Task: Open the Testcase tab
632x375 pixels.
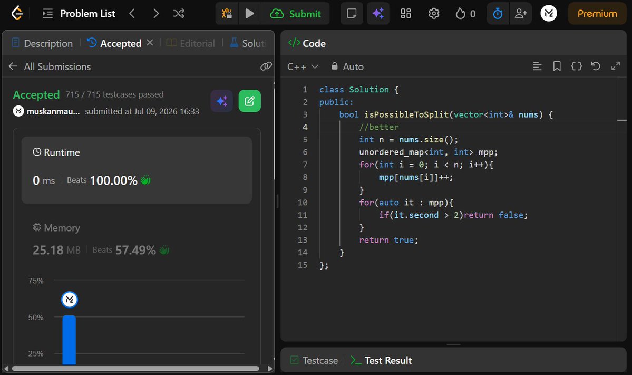Action: point(314,360)
